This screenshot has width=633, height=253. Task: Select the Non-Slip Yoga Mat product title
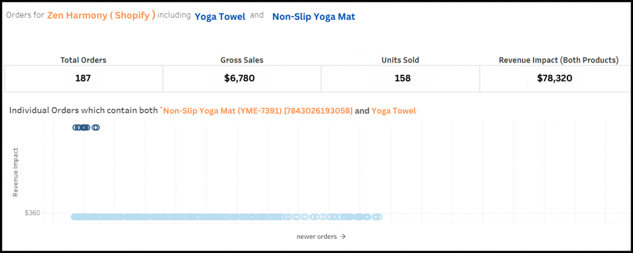313,17
